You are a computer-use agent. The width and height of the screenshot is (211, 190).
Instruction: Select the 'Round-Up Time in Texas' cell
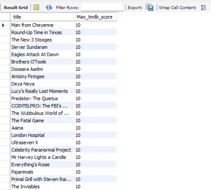click(x=42, y=32)
